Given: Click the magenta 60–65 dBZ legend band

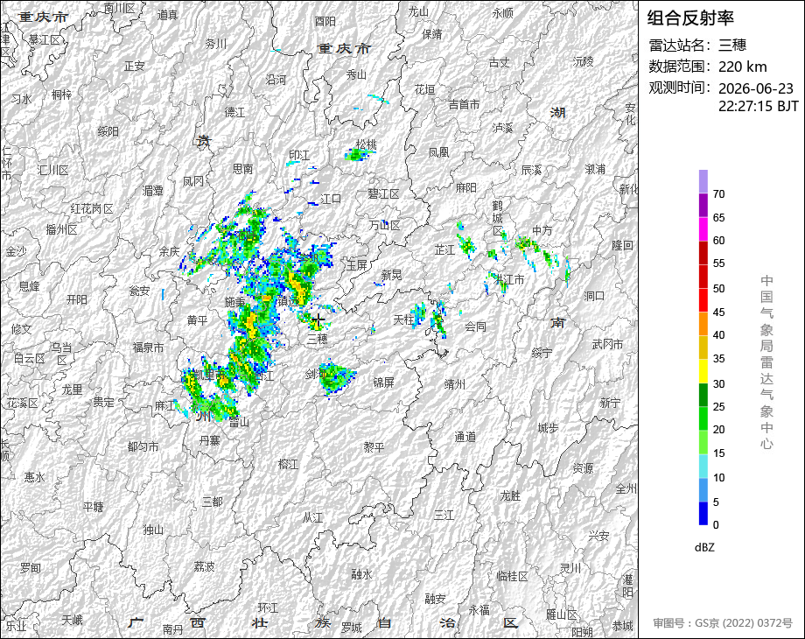Looking at the screenshot, I should click(703, 228).
